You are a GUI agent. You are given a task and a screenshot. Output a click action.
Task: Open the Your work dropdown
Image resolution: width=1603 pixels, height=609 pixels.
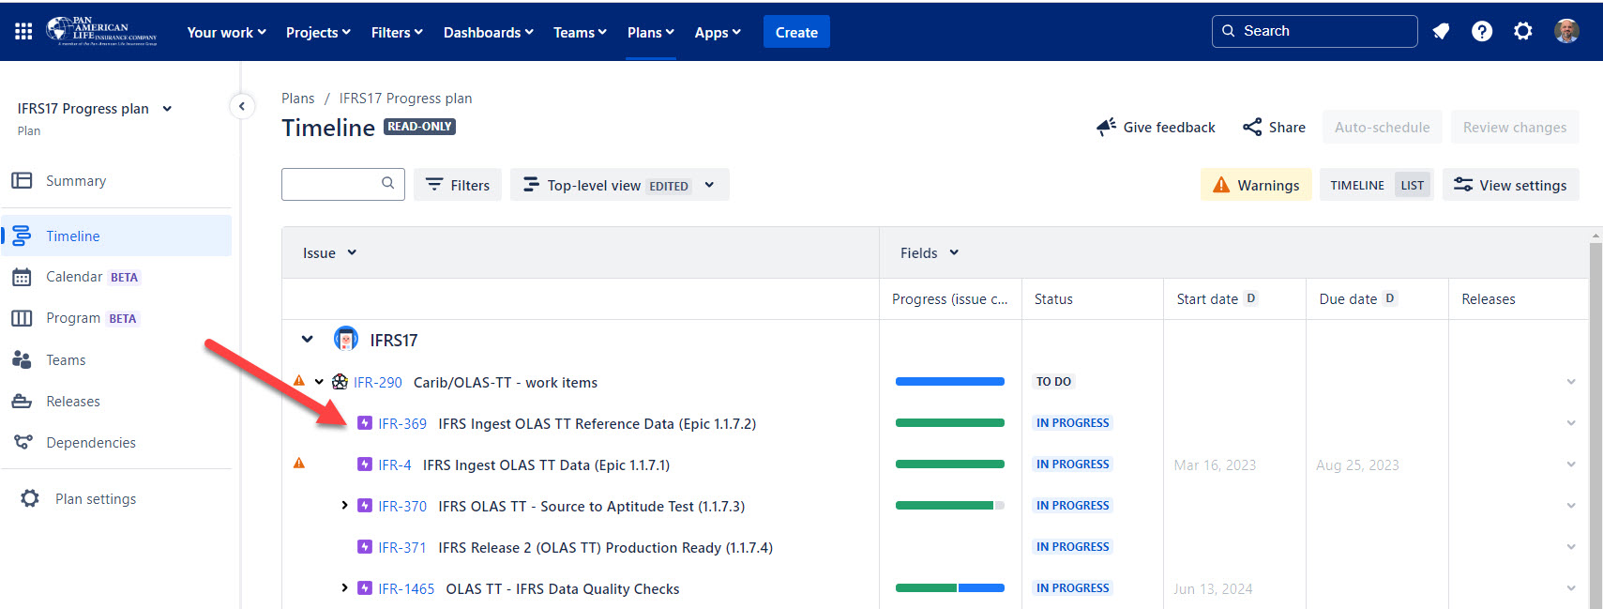[x=227, y=33]
